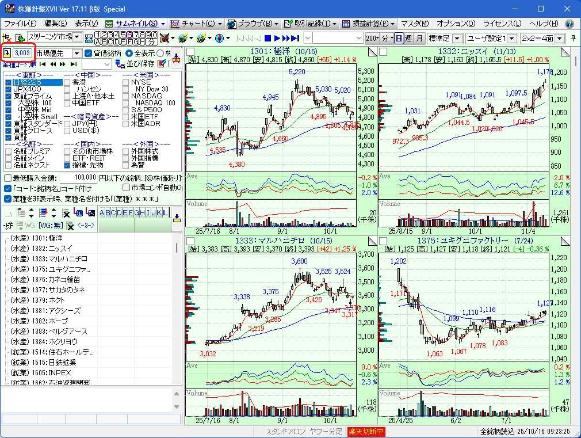Click the help question mark icon
581x438 pixels.
[x=569, y=24]
